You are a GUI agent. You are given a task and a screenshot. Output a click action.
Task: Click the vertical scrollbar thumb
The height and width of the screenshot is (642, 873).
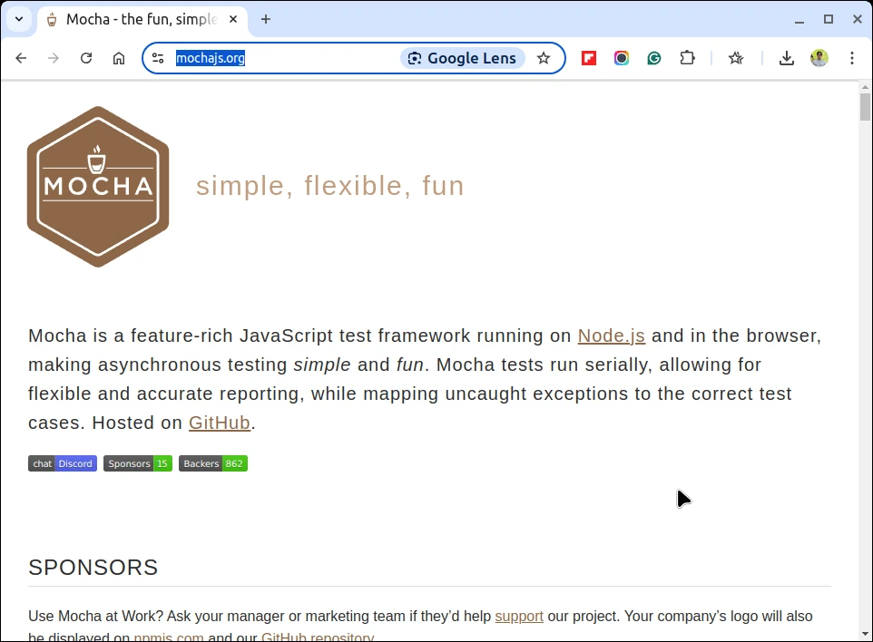[x=865, y=107]
